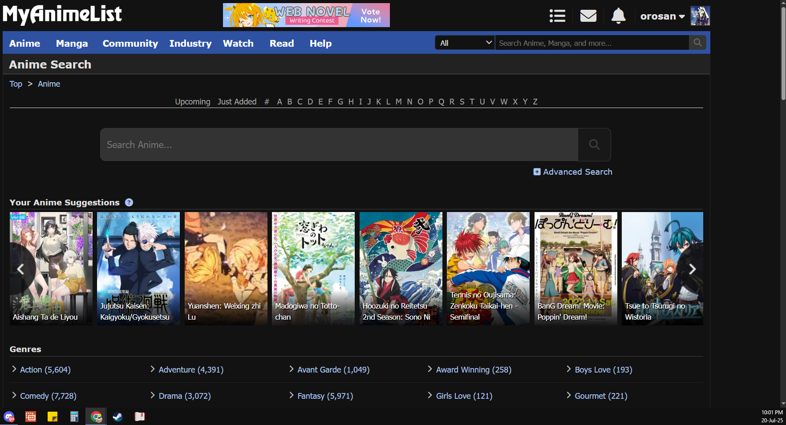Click the Advanced Search plus icon
Viewport: 786px width, 425px height.
pyautogui.click(x=537, y=172)
